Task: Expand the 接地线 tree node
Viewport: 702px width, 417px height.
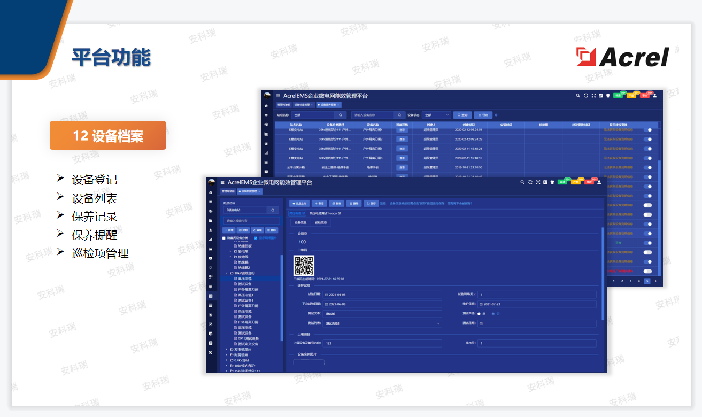Action: click(x=230, y=257)
